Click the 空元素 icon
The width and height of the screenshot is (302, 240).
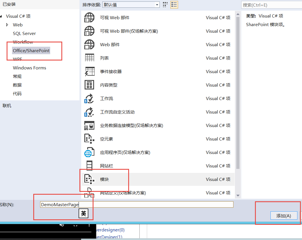(89, 139)
